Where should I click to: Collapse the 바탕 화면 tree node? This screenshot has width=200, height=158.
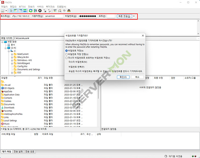2,42
